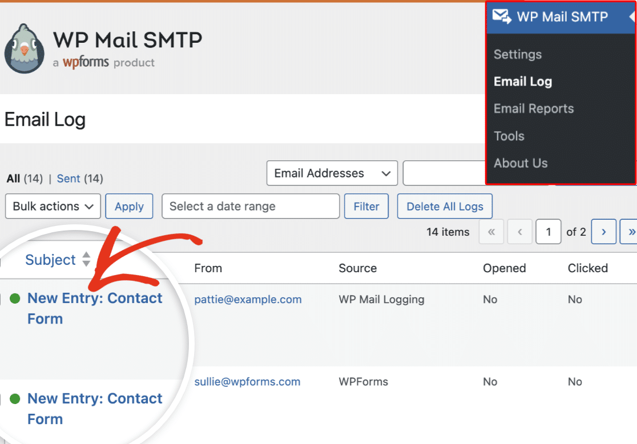Viewport: 637px width, 444px height.
Task: Open Settings in WP Mail SMTP menu
Action: click(518, 54)
